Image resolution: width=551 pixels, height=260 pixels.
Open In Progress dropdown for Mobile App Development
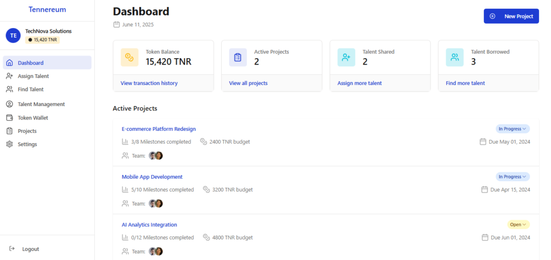click(x=513, y=177)
